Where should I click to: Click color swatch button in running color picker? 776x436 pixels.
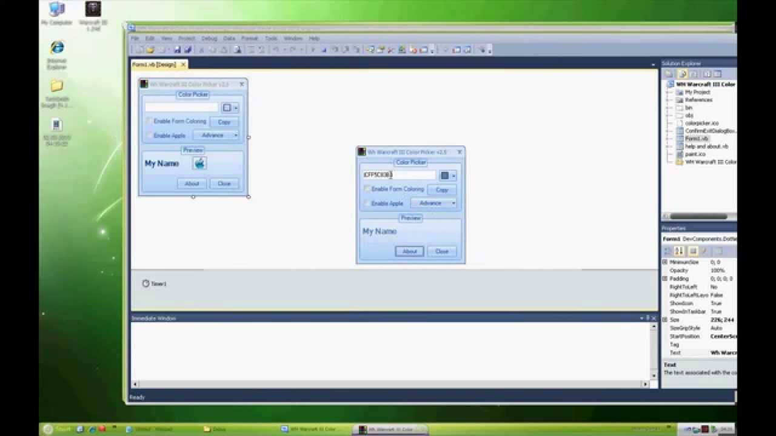(445, 176)
